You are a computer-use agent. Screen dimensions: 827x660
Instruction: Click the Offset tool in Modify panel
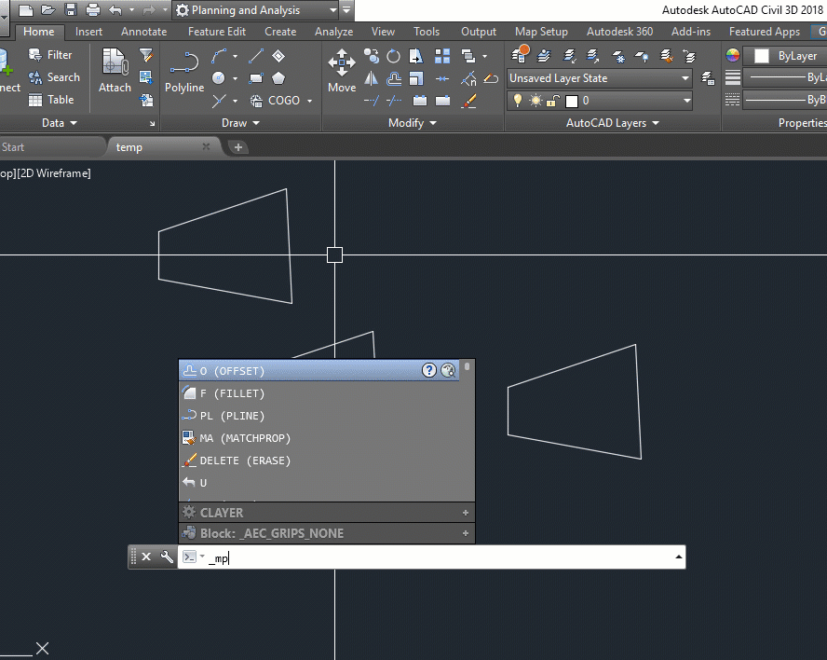click(x=394, y=78)
